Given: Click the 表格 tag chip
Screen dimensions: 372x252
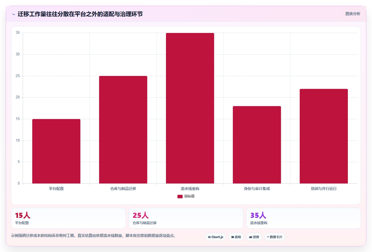Looking at the screenshot, I should pos(236,237).
